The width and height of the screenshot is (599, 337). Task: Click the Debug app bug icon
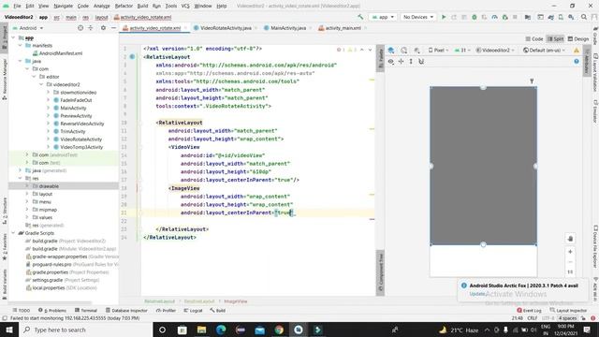point(475,17)
